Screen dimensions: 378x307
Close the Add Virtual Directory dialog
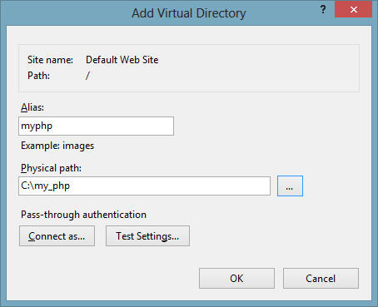click(353, 10)
